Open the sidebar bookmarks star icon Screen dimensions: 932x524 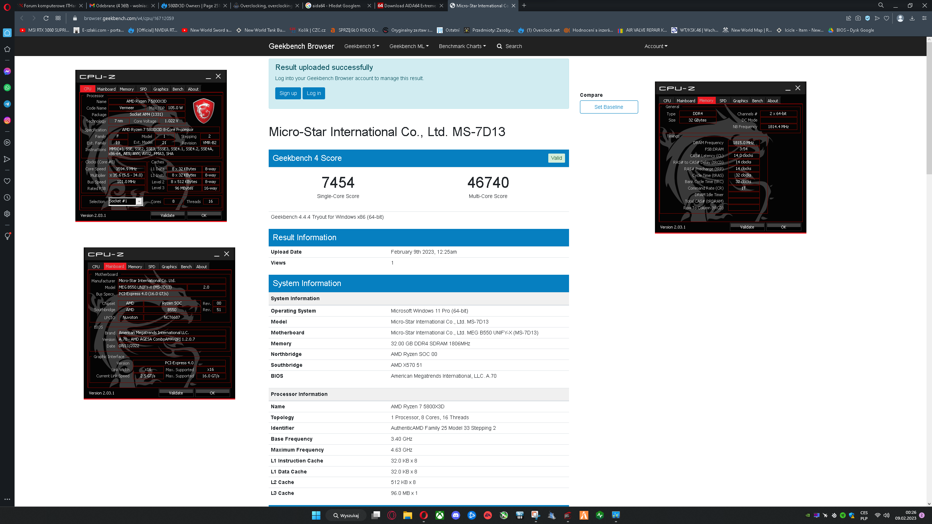tap(7, 49)
